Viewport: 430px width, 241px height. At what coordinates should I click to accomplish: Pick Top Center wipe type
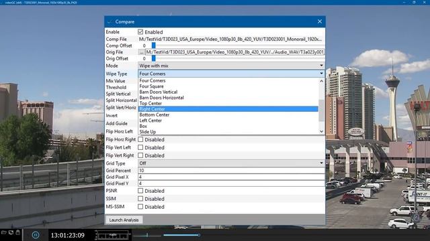(x=228, y=103)
